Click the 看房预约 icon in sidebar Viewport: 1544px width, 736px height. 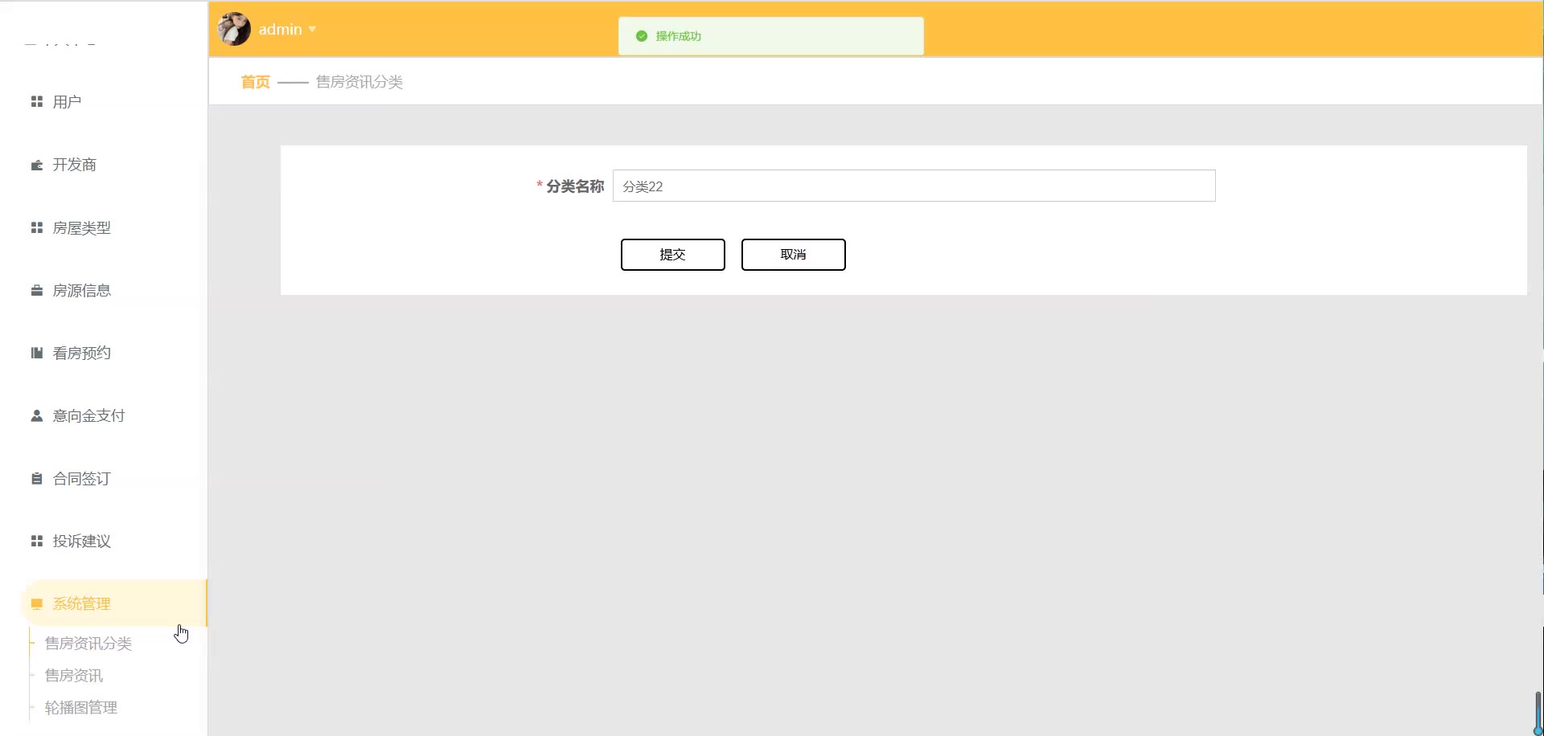click(x=36, y=354)
